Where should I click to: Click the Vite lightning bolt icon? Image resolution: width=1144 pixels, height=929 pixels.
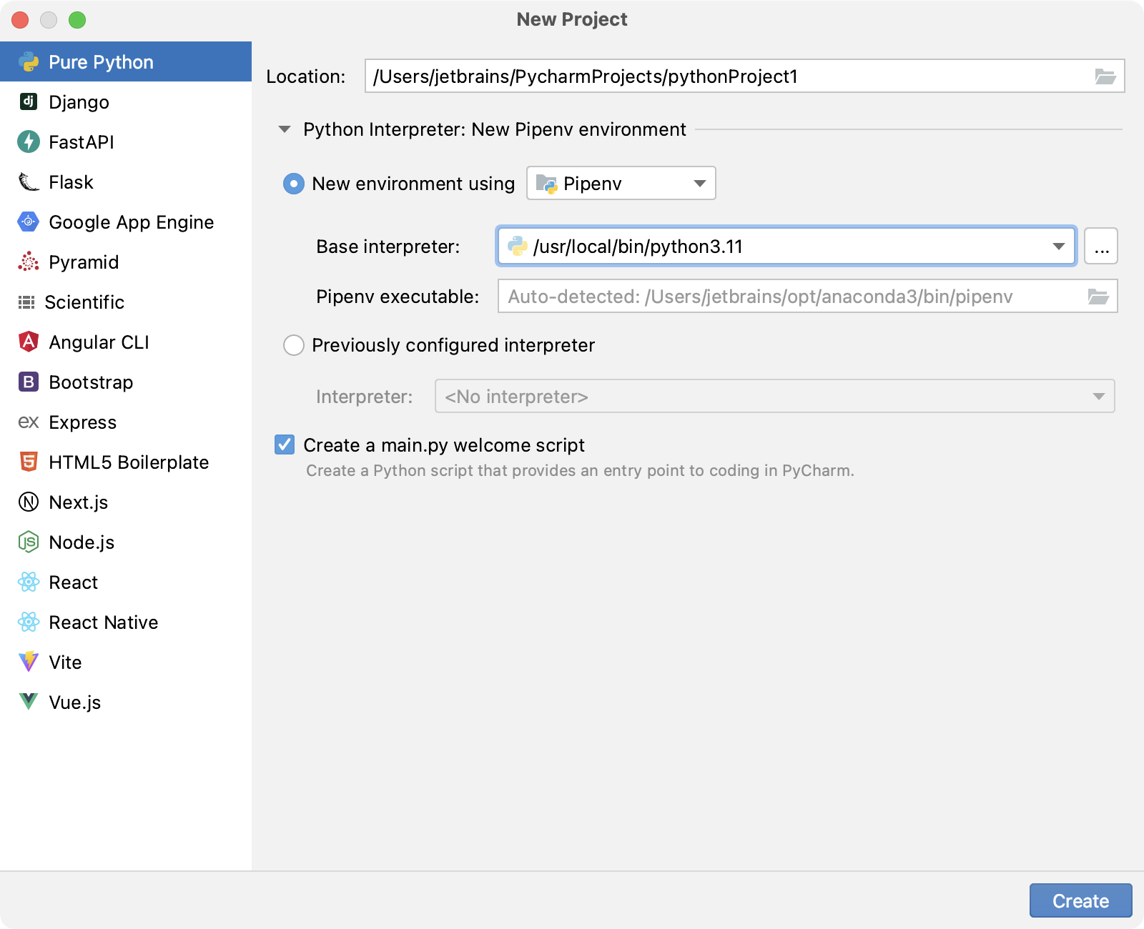coord(28,662)
